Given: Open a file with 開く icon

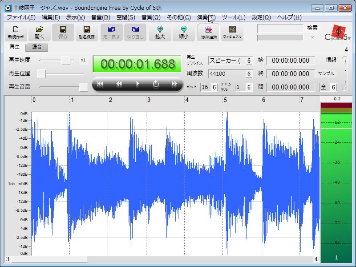Looking at the screenshot, I should pos(39,32).
